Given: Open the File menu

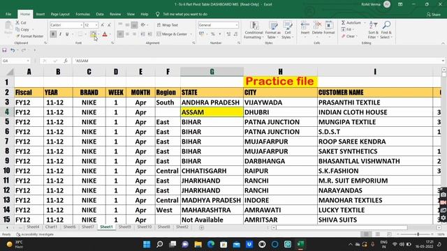Looking at the screenshot, I should (x=8, y=14).
